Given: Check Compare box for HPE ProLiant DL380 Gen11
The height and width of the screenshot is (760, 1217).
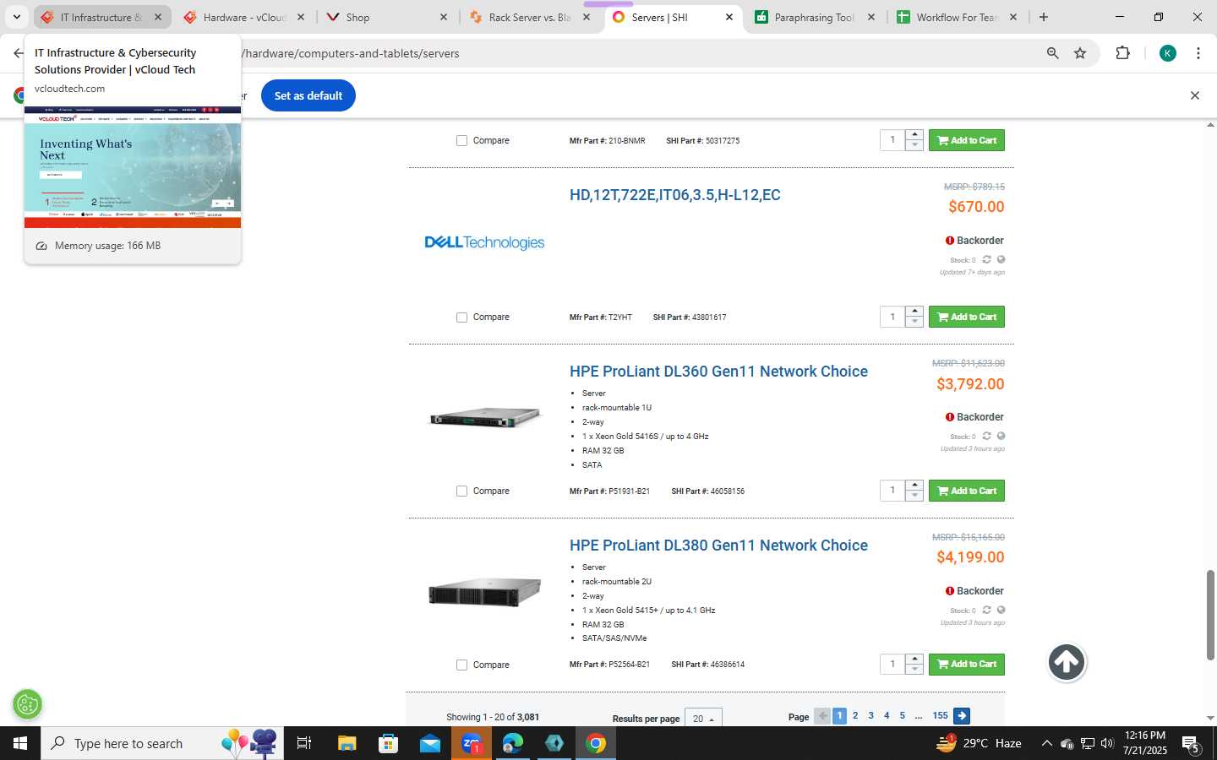Looking at the screenshot, I should (461, 665).
